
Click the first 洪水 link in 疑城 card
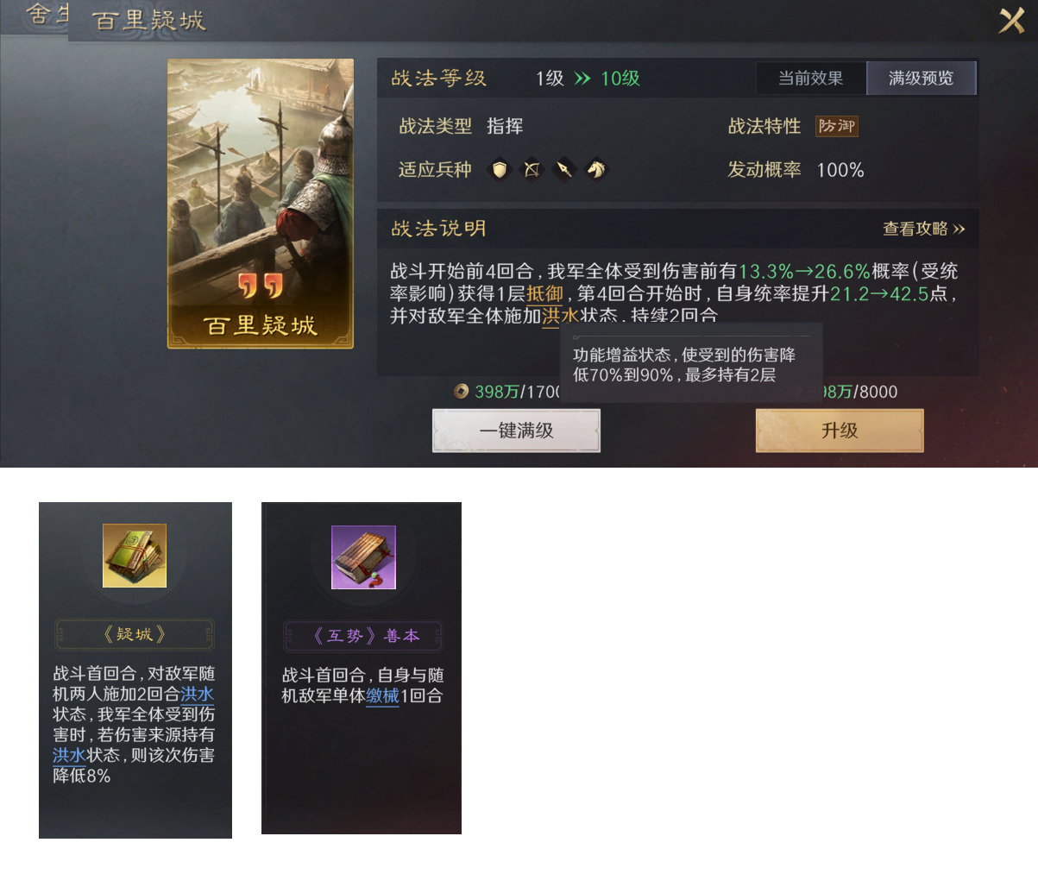(198, 695)
